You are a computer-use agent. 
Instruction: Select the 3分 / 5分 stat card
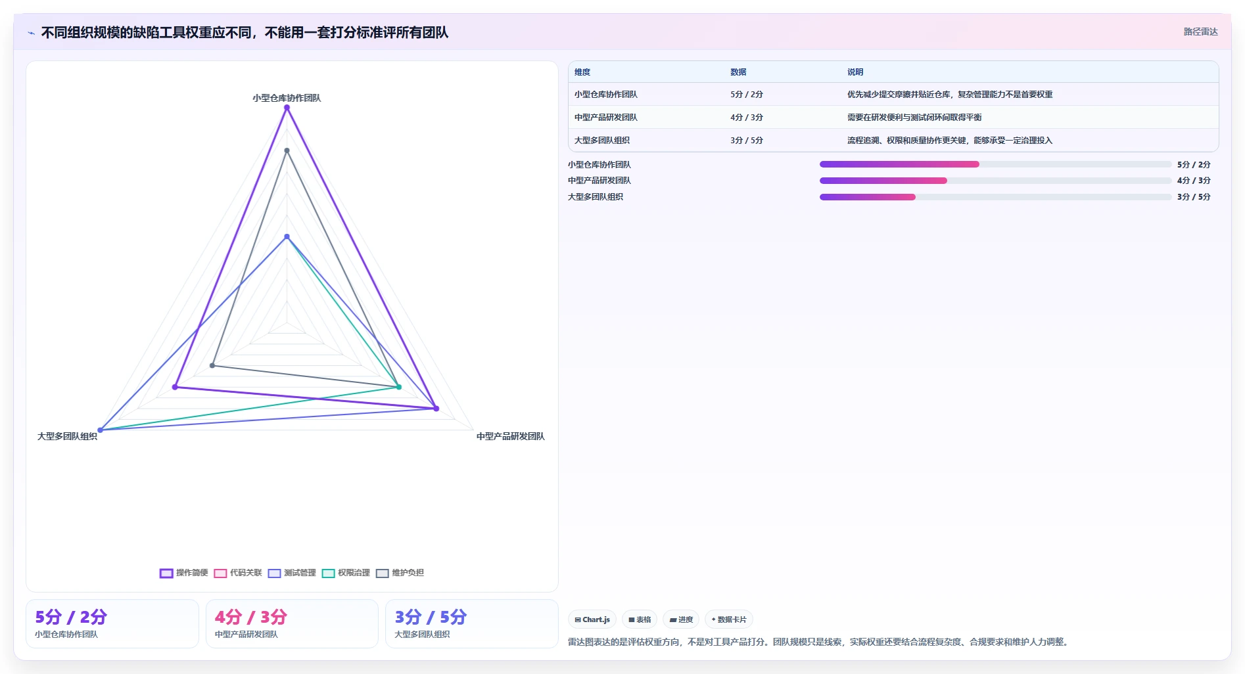click(471, 623)
